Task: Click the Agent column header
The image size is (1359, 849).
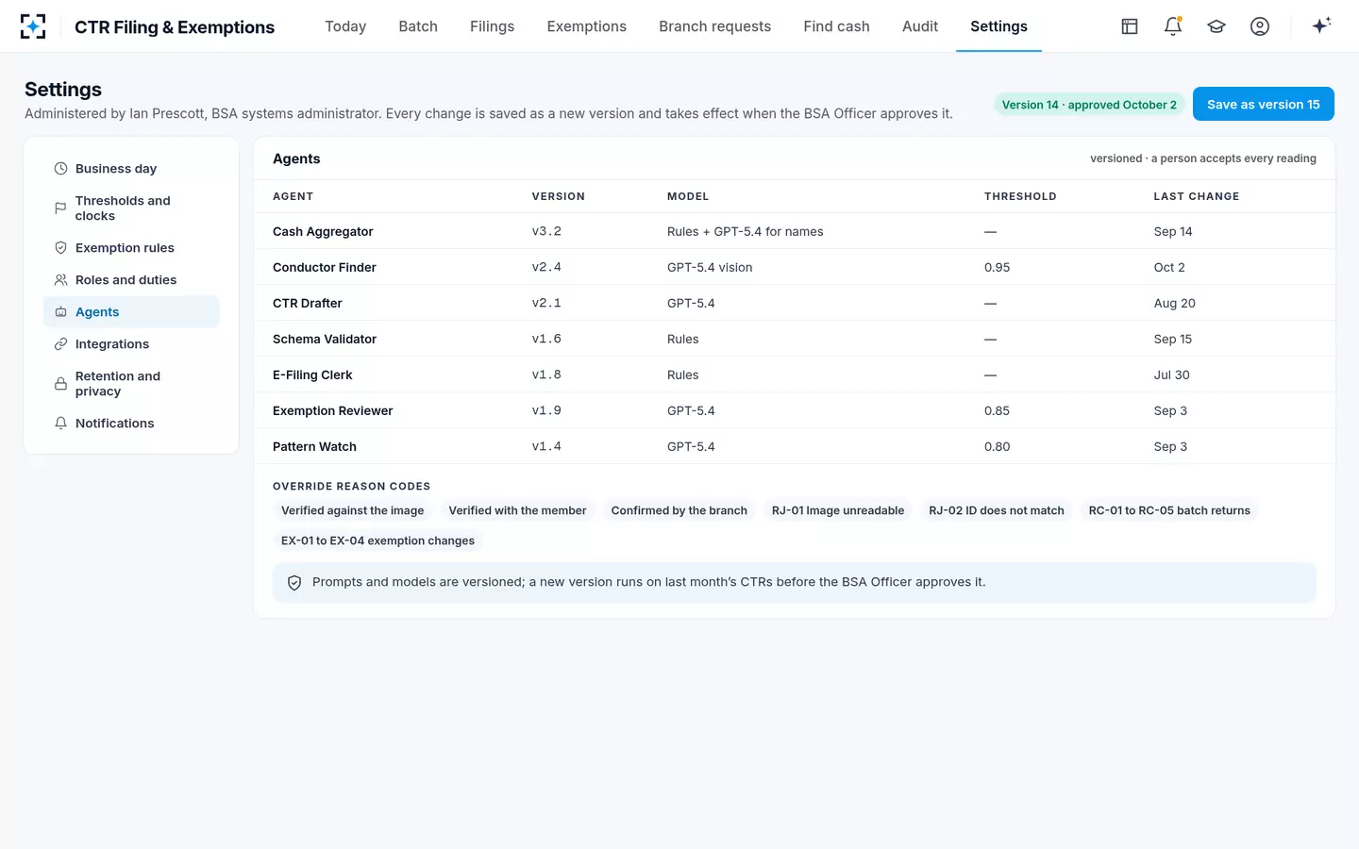Action: [x=293, y=196]
